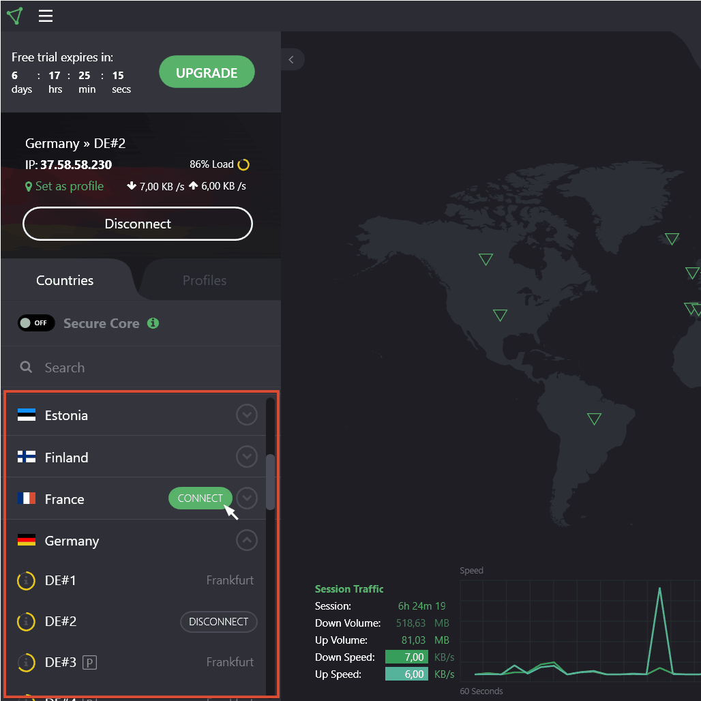
Task: Click DISCONNECT on the DE#2 row
Action: [x=219, y=622]
